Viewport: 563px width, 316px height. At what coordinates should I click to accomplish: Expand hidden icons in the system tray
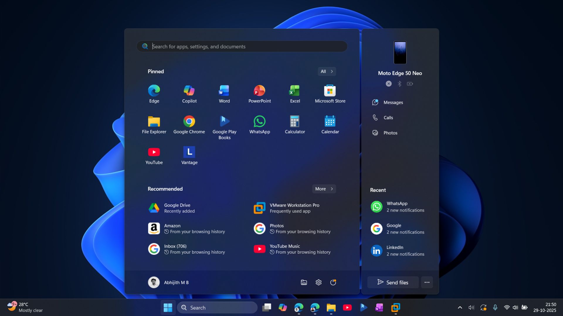coord(459,308)
